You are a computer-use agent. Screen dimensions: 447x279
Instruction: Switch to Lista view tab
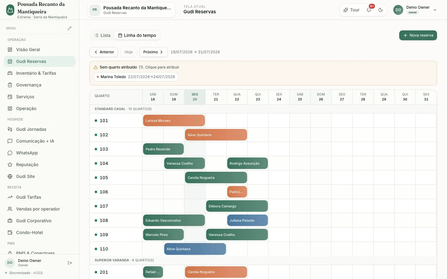[102, 35]
